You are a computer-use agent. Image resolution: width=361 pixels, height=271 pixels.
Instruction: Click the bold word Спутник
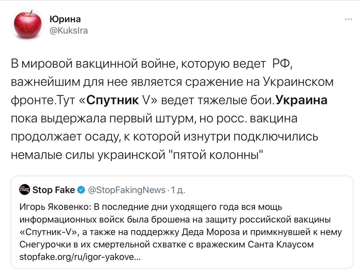(x=113, y=100)
